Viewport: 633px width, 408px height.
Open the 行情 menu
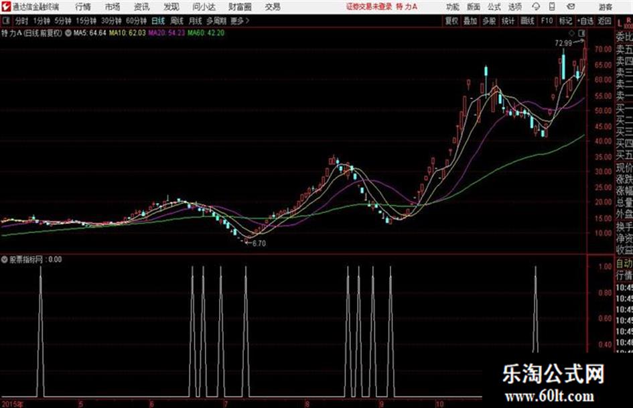pyautogui.click(x=83, y=7)
